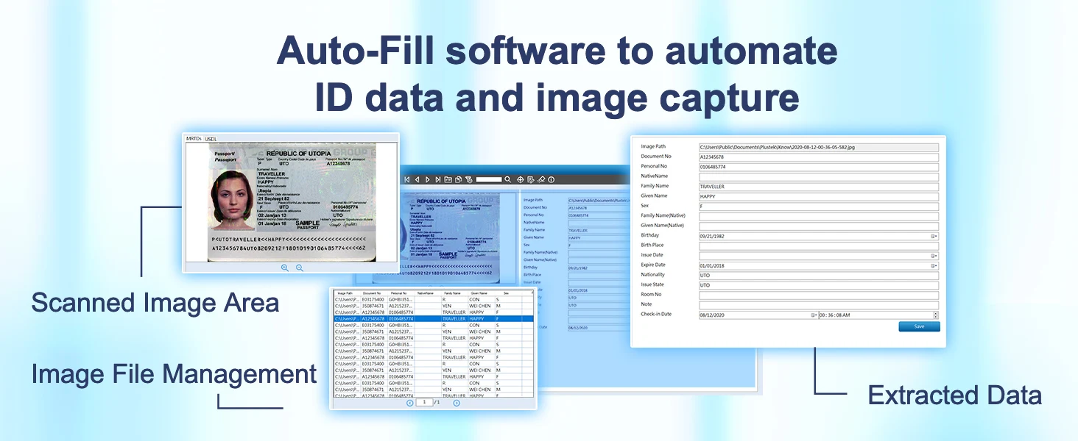Viewport: 1078px width, 441px height.
Task: Click the zoom in magnifier below passport
Action: tap(285, 268)
